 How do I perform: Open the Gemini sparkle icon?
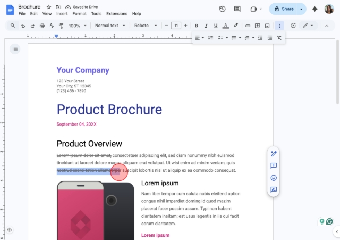click(314, 9)
